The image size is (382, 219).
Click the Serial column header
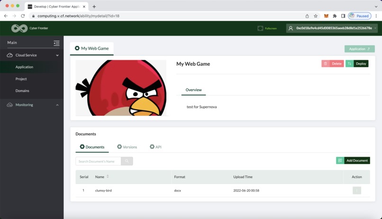point(84,177)
